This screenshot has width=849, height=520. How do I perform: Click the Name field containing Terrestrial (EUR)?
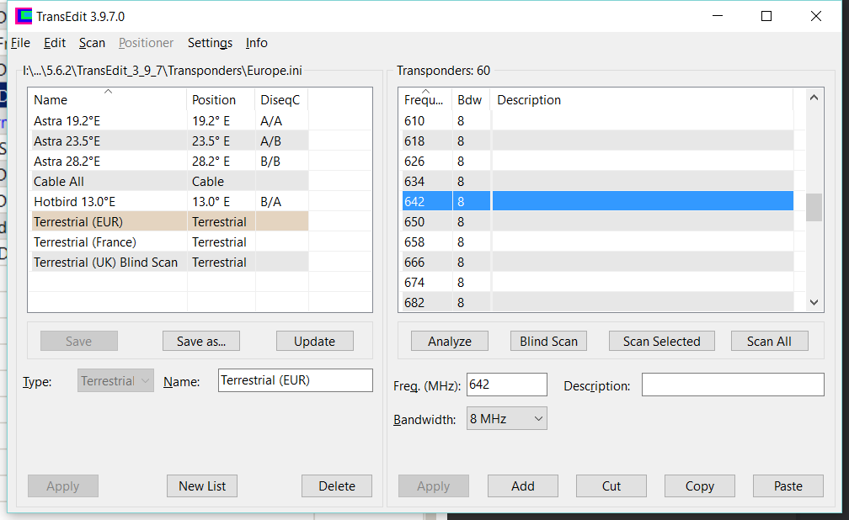[x=295, y=380]
